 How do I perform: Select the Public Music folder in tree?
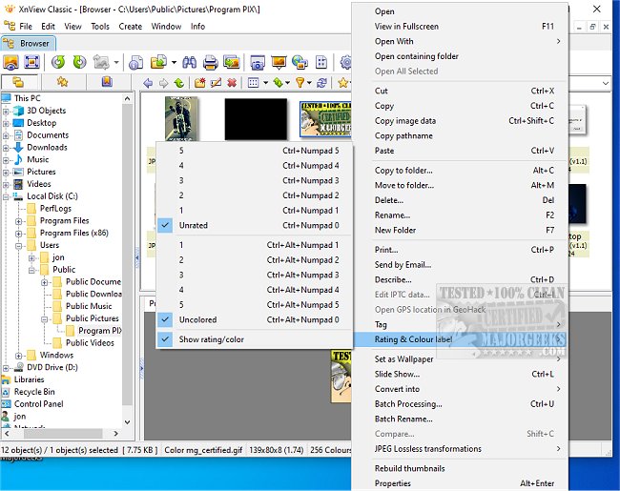[x=89, y=306]
